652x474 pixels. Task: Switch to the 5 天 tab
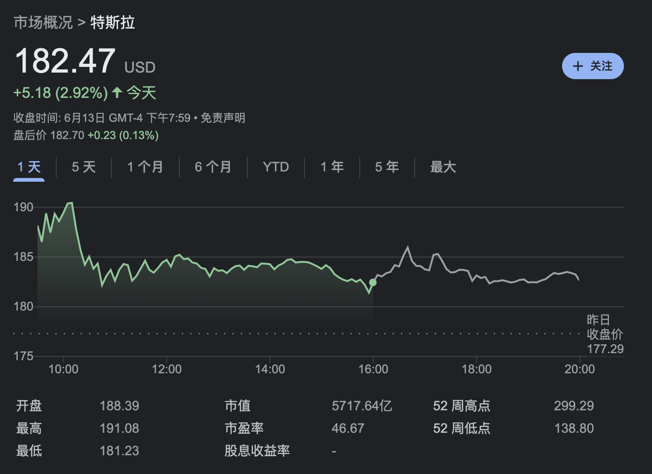tap(83, 167)
